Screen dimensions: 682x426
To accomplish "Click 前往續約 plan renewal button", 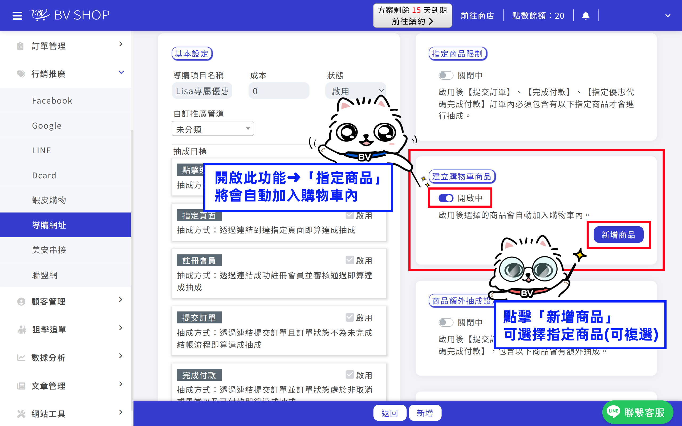I will click(412, 15).
